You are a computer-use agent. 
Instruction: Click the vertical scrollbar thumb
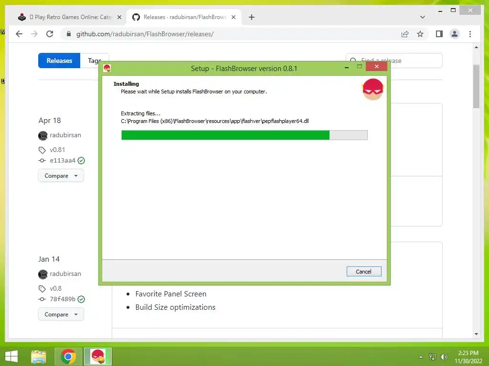pyautogui.click(x=476, y=86)
